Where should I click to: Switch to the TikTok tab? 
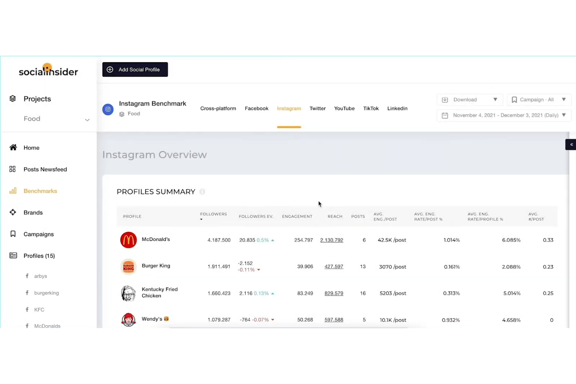pyautogui.click(x=371, y=109)
